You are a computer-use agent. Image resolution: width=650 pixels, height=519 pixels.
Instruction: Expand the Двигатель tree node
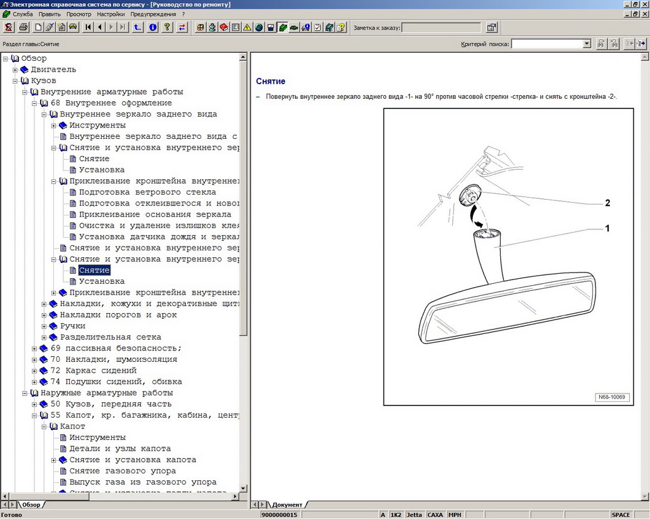click(15, 70)
